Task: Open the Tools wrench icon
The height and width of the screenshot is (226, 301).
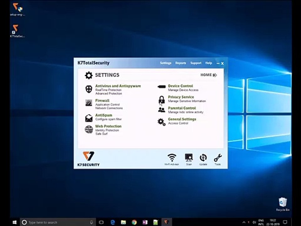Action: tap(218, 159)
